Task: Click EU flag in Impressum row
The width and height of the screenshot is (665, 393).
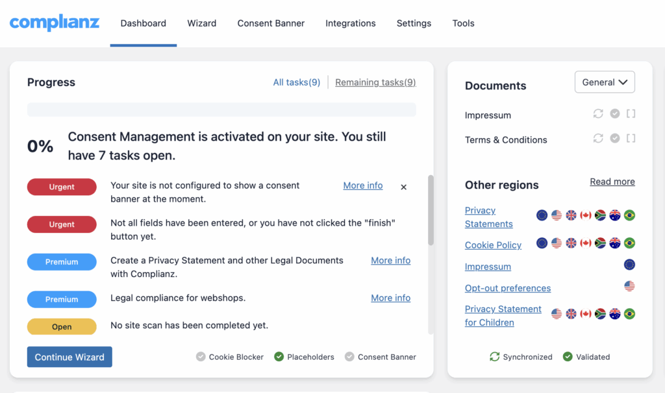Action: [x=629, y=265]
